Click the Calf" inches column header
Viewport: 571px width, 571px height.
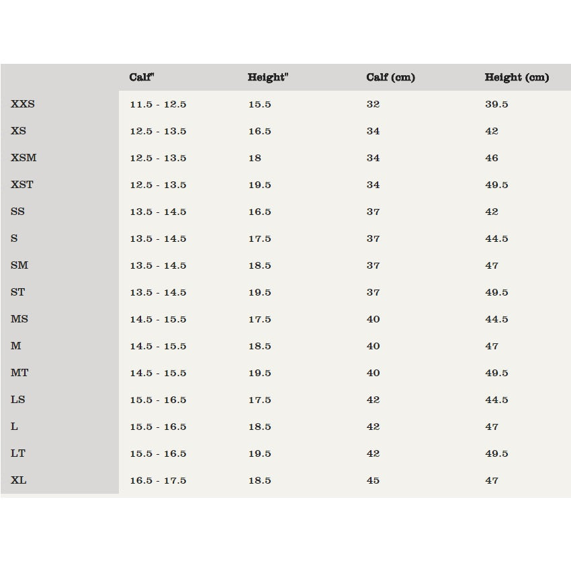142,77
